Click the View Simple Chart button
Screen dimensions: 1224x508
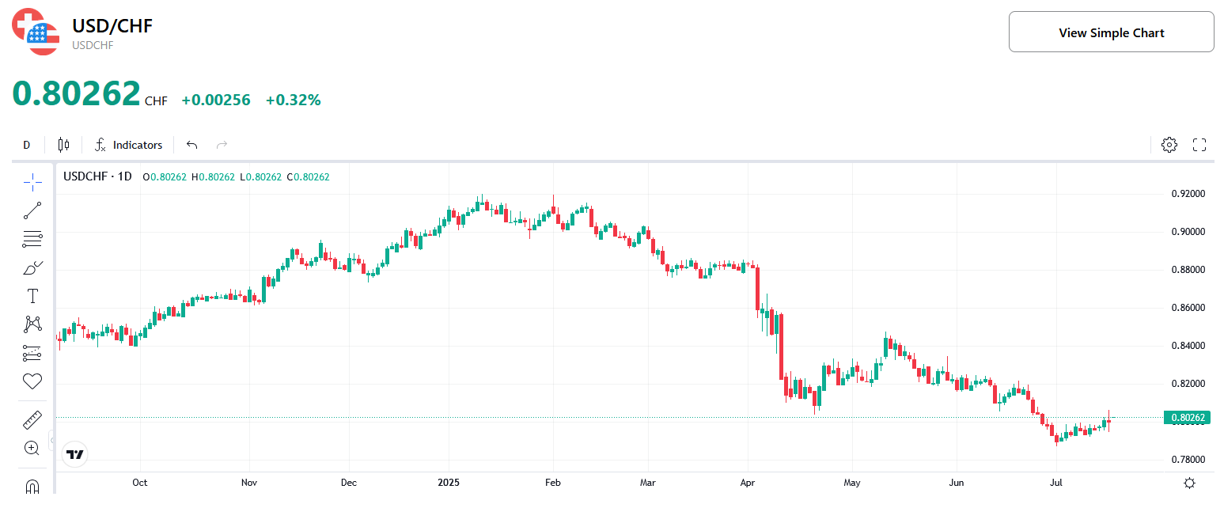[1111, 32]
